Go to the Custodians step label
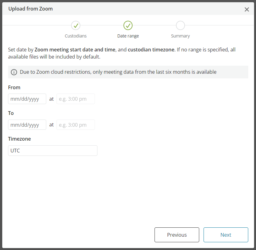Screen dimensions: 256x250 coord(76,36)
